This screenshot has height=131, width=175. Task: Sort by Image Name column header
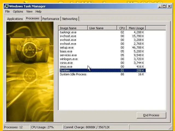[x=73, y=28]
